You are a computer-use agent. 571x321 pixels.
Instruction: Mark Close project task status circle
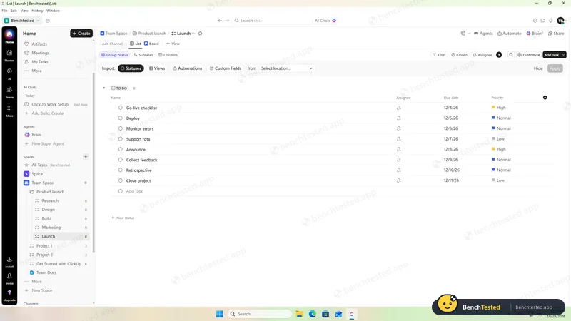[120, 180]
